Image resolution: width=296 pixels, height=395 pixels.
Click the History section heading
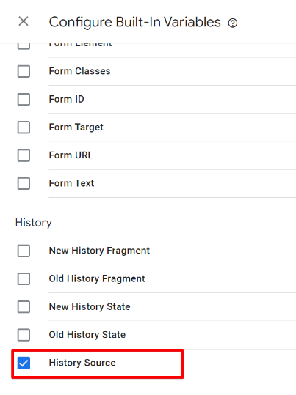point(34,223)
